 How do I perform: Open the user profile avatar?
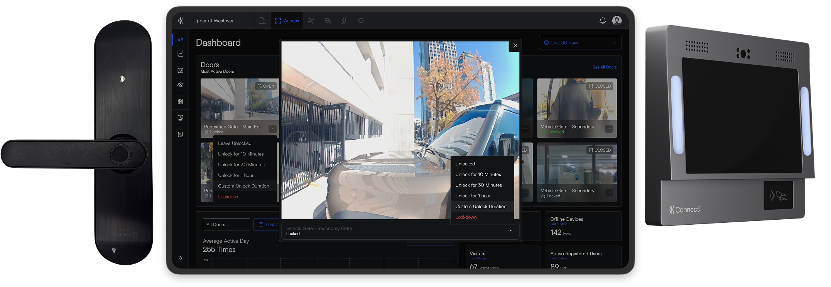[617, 21]
